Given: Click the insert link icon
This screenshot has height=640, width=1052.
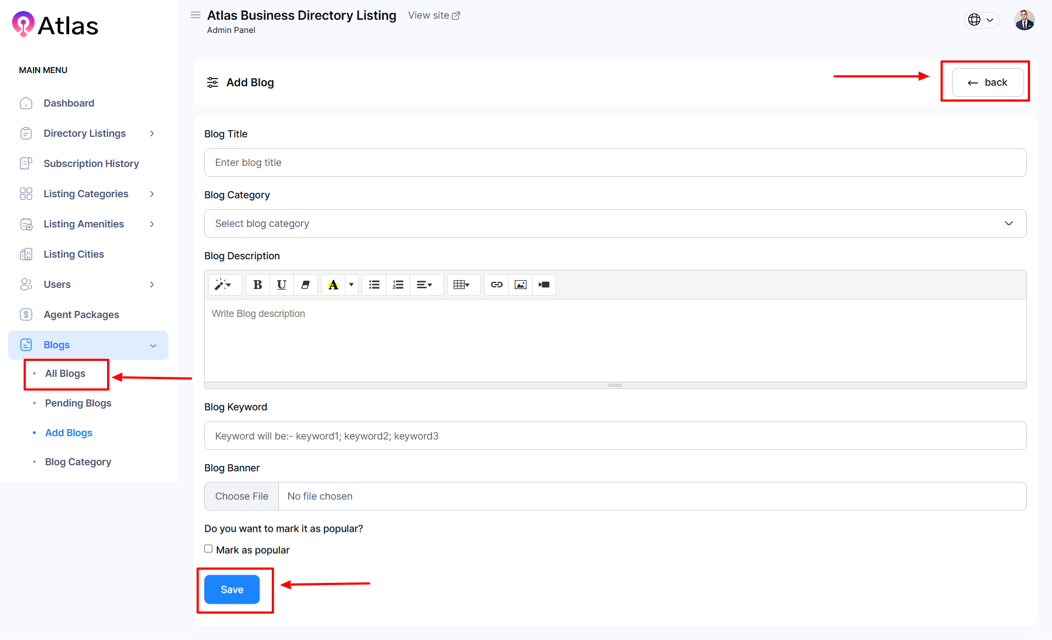Looking at the screenshot, I should click(496, 285).
